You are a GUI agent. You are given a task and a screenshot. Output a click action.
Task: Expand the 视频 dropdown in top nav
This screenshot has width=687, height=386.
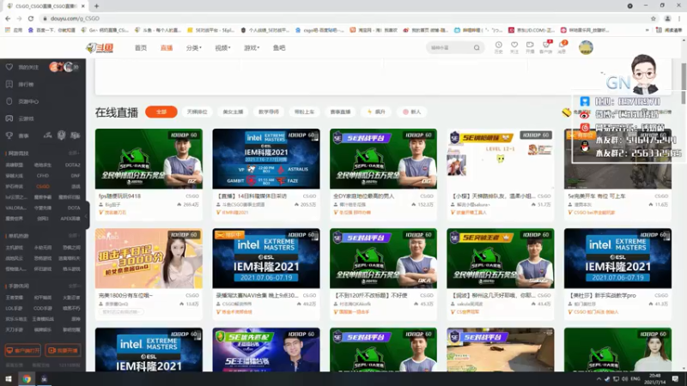(222, 48)
